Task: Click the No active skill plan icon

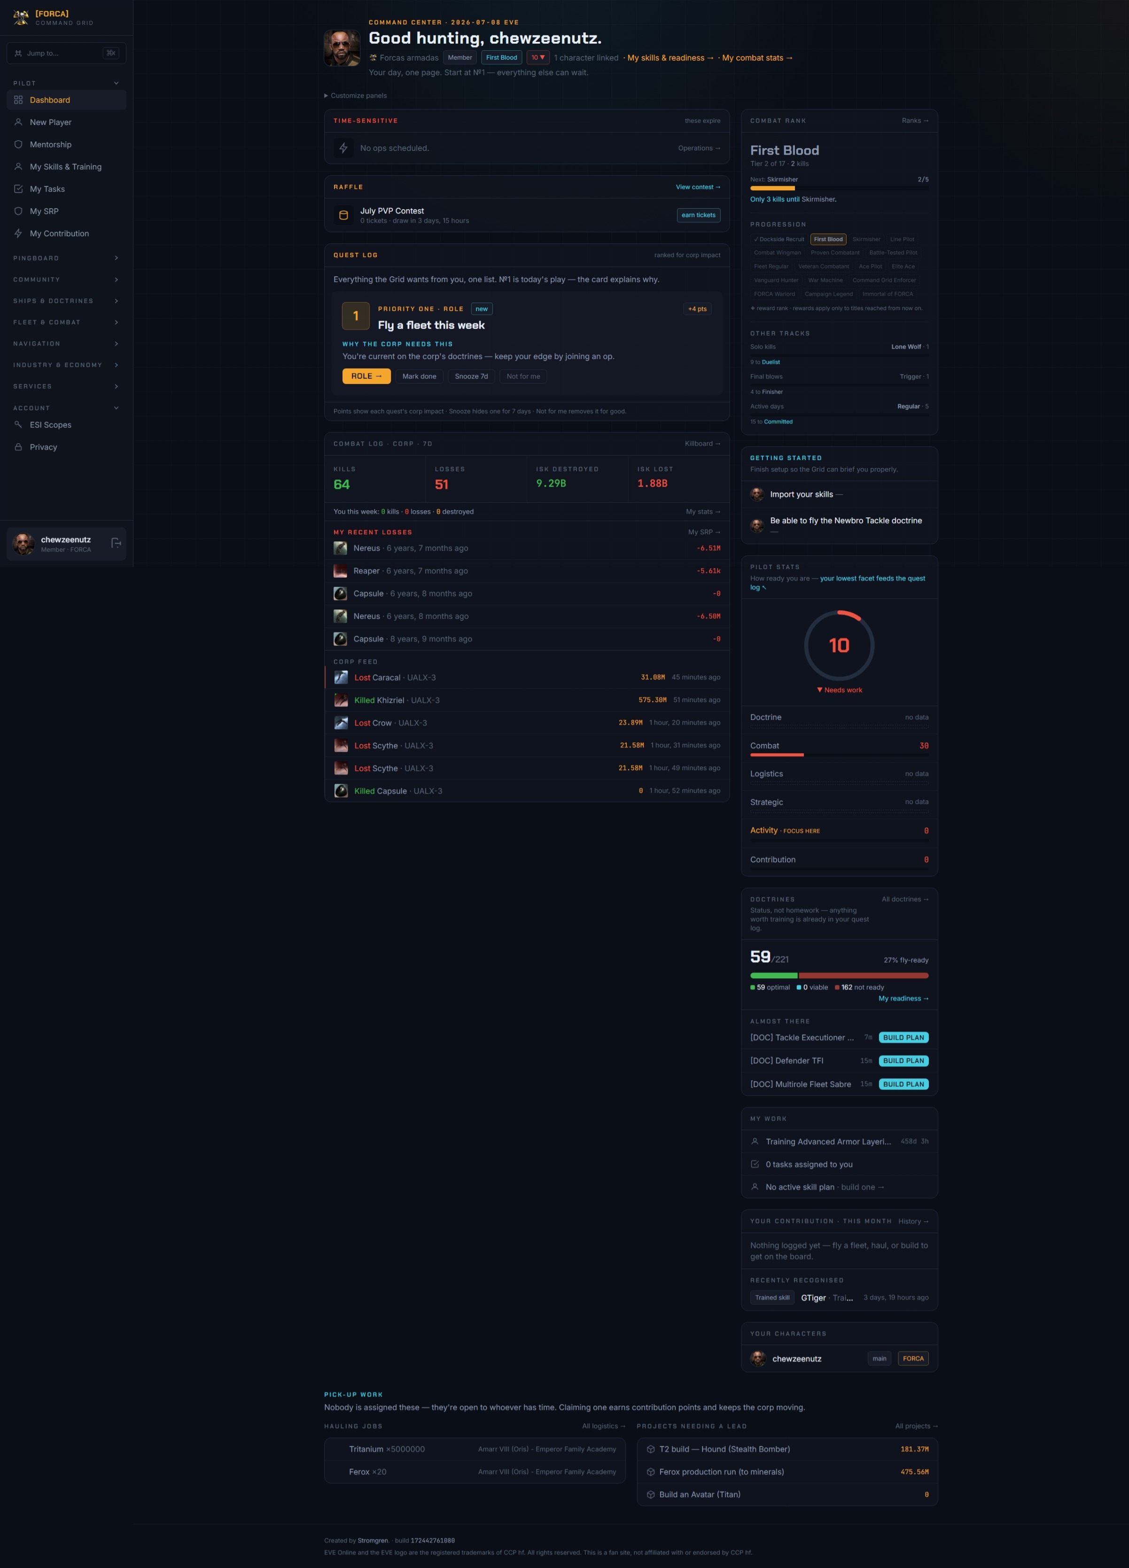Action: (x=755, y=1187)
